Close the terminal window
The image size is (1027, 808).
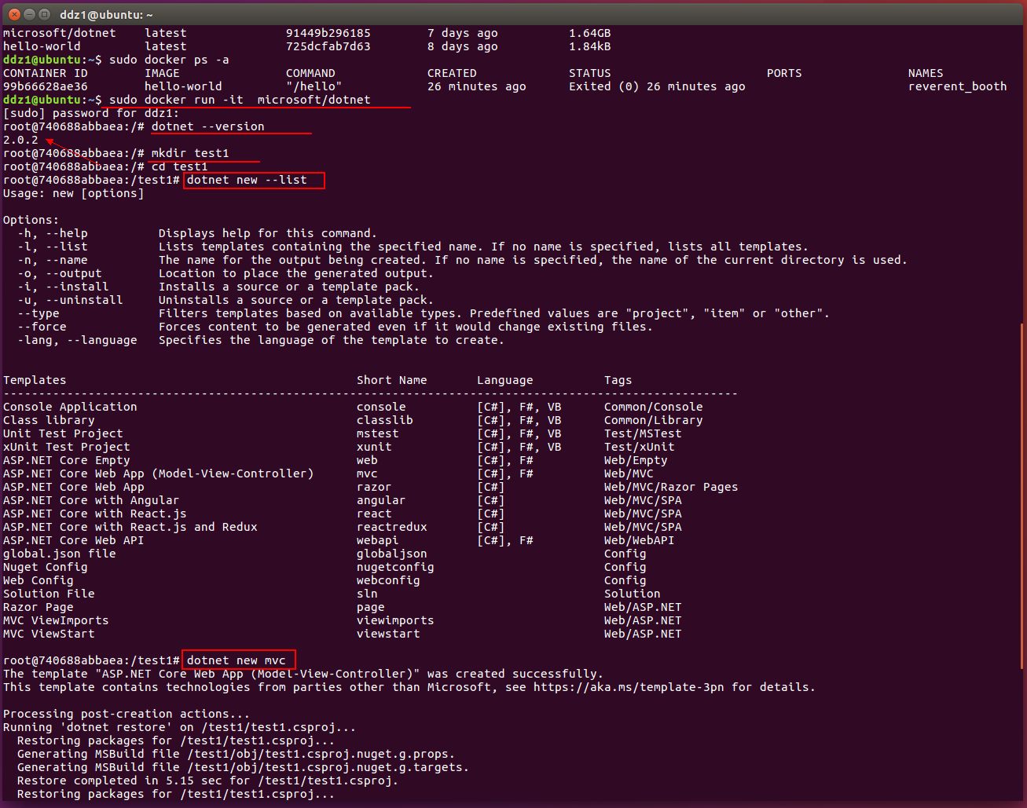click(x=15, y=14)
